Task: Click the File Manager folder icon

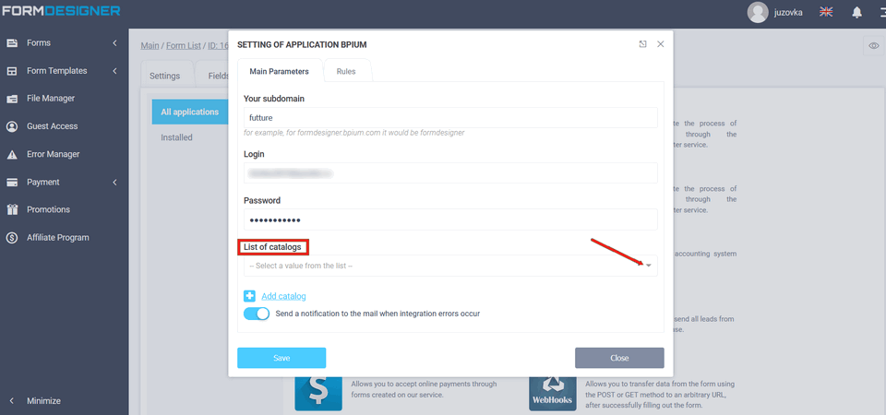Action: pyautogui.click(x=12, y=99)
